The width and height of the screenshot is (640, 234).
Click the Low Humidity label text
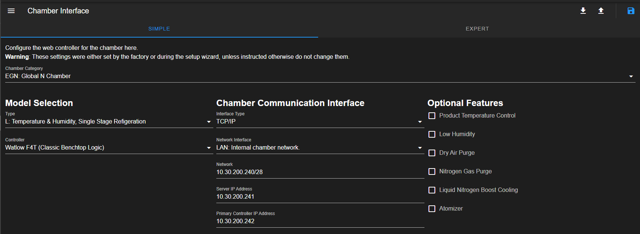point(457,134)
